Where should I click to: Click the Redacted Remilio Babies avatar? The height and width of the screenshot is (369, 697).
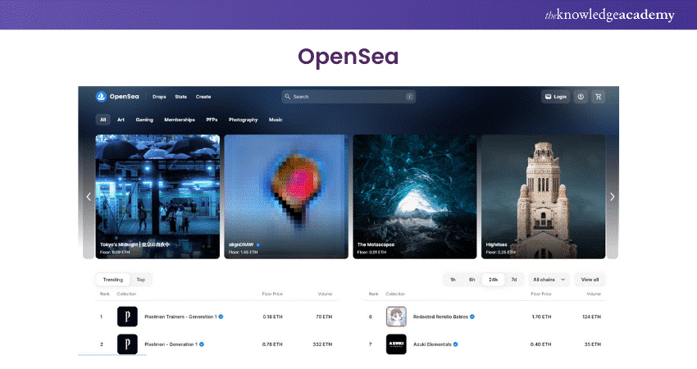[396, 317]
